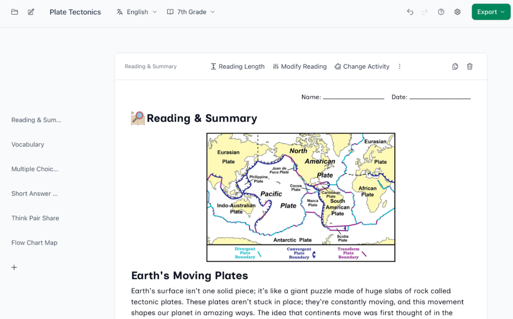Image resolution: width=513 pixels, height=319 pixels.
Task: Add new activity with plus icon
Action: [x=14, y=267]
